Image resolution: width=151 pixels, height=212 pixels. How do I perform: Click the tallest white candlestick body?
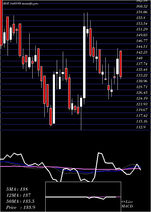[x=84, y=62]
